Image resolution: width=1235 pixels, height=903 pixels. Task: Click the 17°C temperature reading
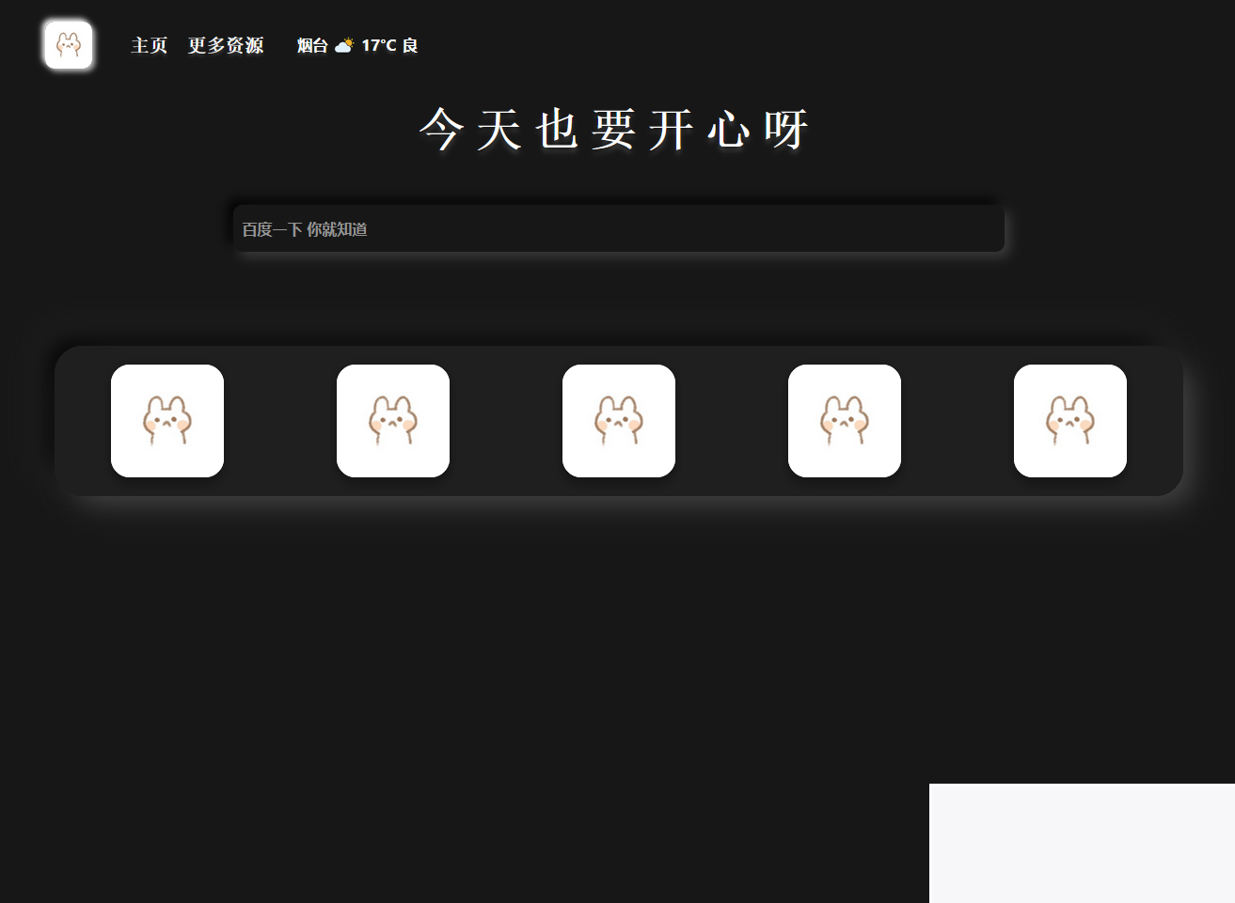click(378, 44)
